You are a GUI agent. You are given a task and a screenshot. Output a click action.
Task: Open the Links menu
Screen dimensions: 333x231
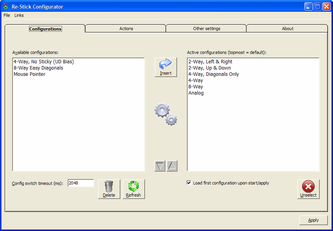coord(19,15)
